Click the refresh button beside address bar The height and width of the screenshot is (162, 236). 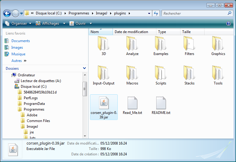[156, 13]
